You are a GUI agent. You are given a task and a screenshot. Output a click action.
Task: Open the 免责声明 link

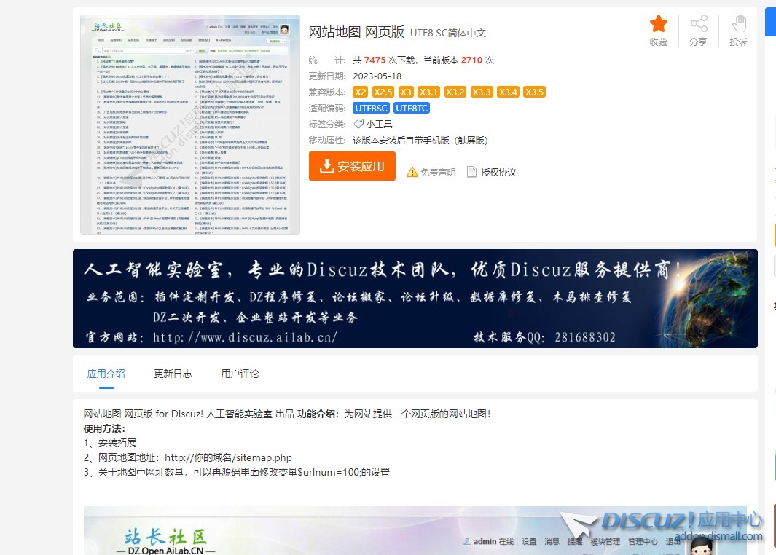438,173
